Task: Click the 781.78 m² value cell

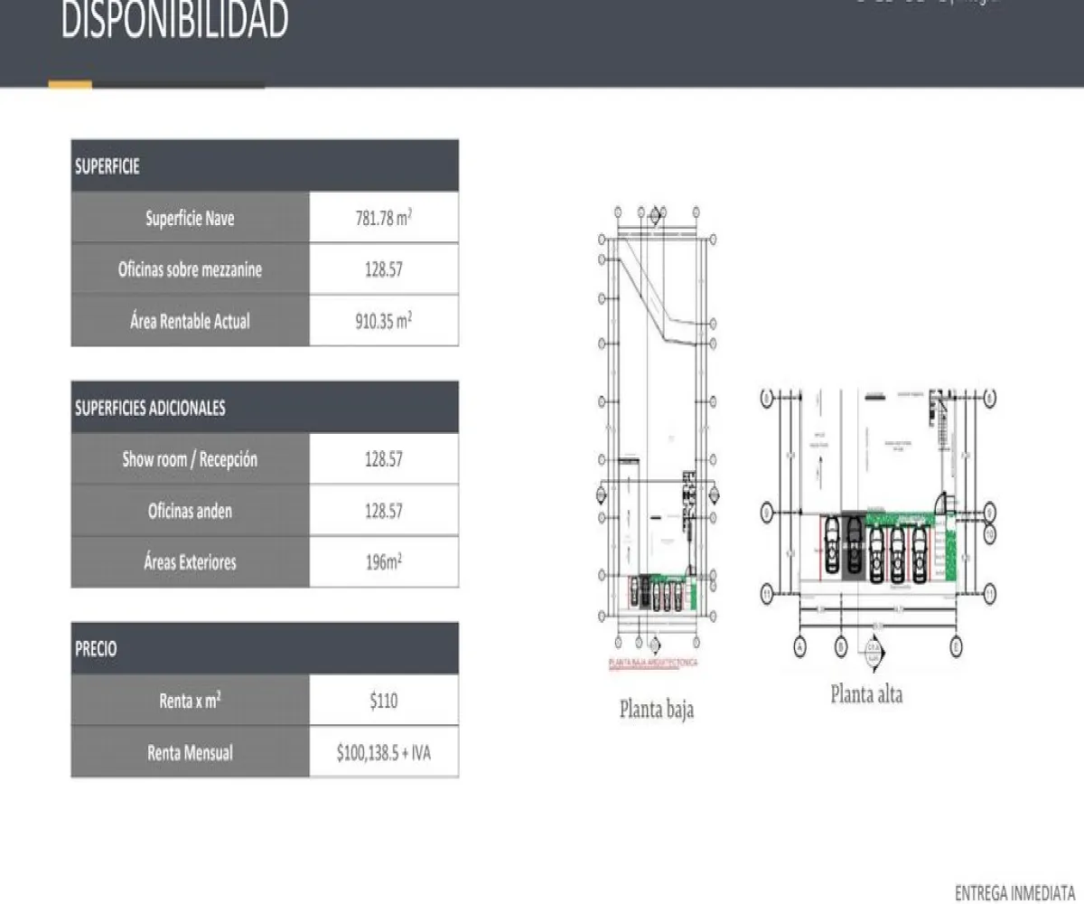Action: tap(383, 218)
